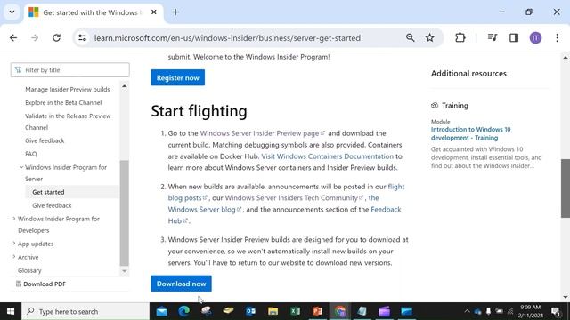Viewport: 570px width, 320px height.
Task: Bookmark this page with the star
Action: (x=429, y=37)
